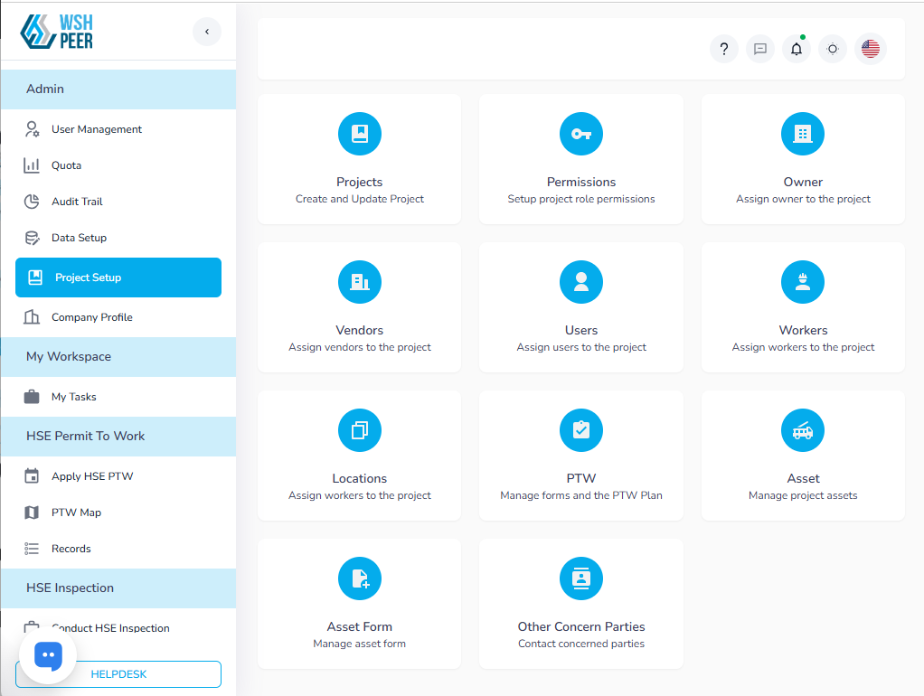Open the Projects key icon for Permissions
924x696 pixels.
[581, 134]
